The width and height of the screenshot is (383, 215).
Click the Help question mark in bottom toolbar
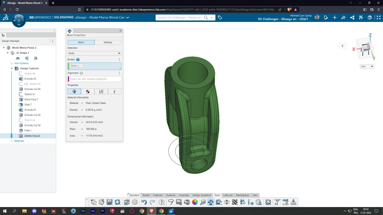pos(162,202)
